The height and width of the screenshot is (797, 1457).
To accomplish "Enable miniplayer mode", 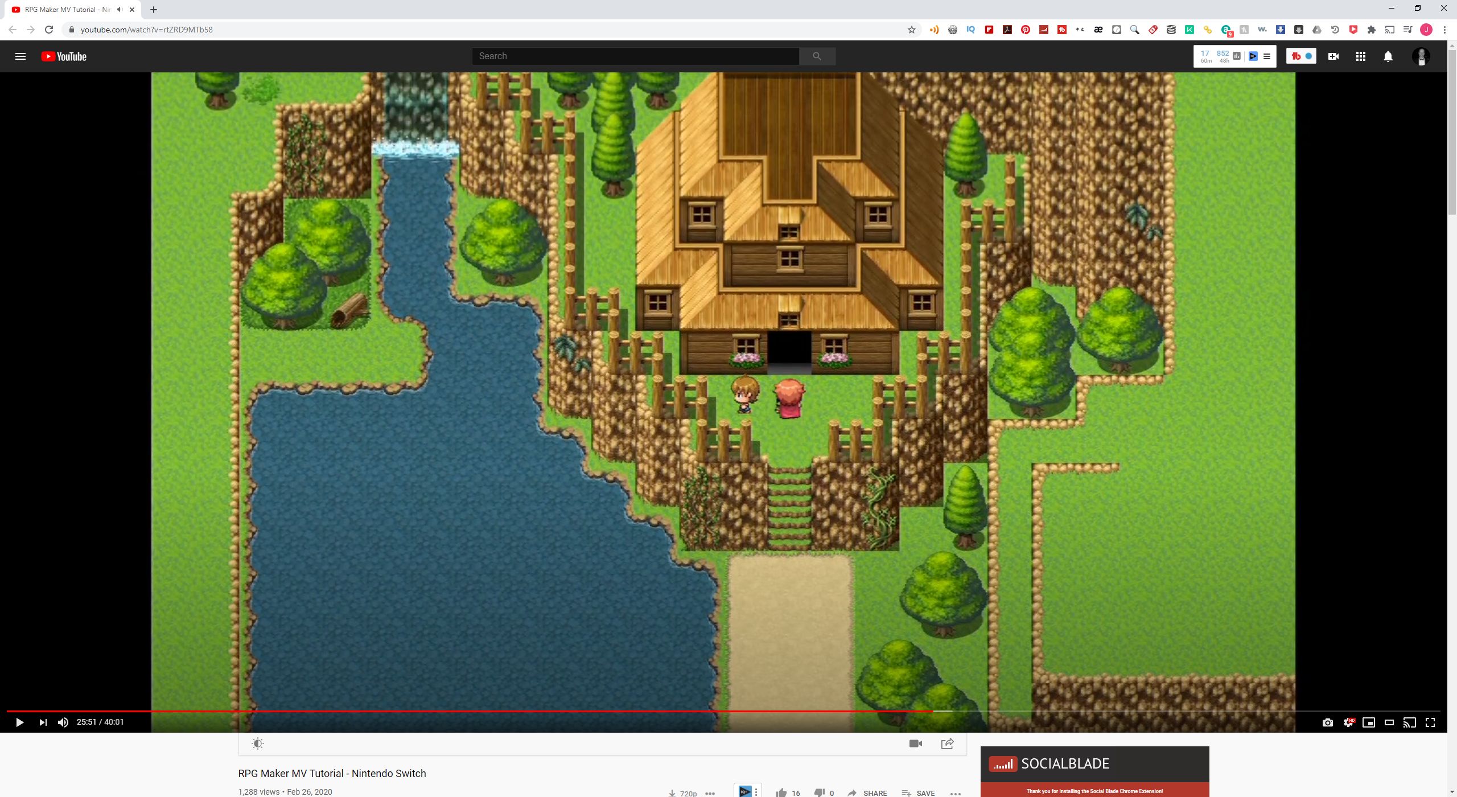I will [x=1369, y=722].
